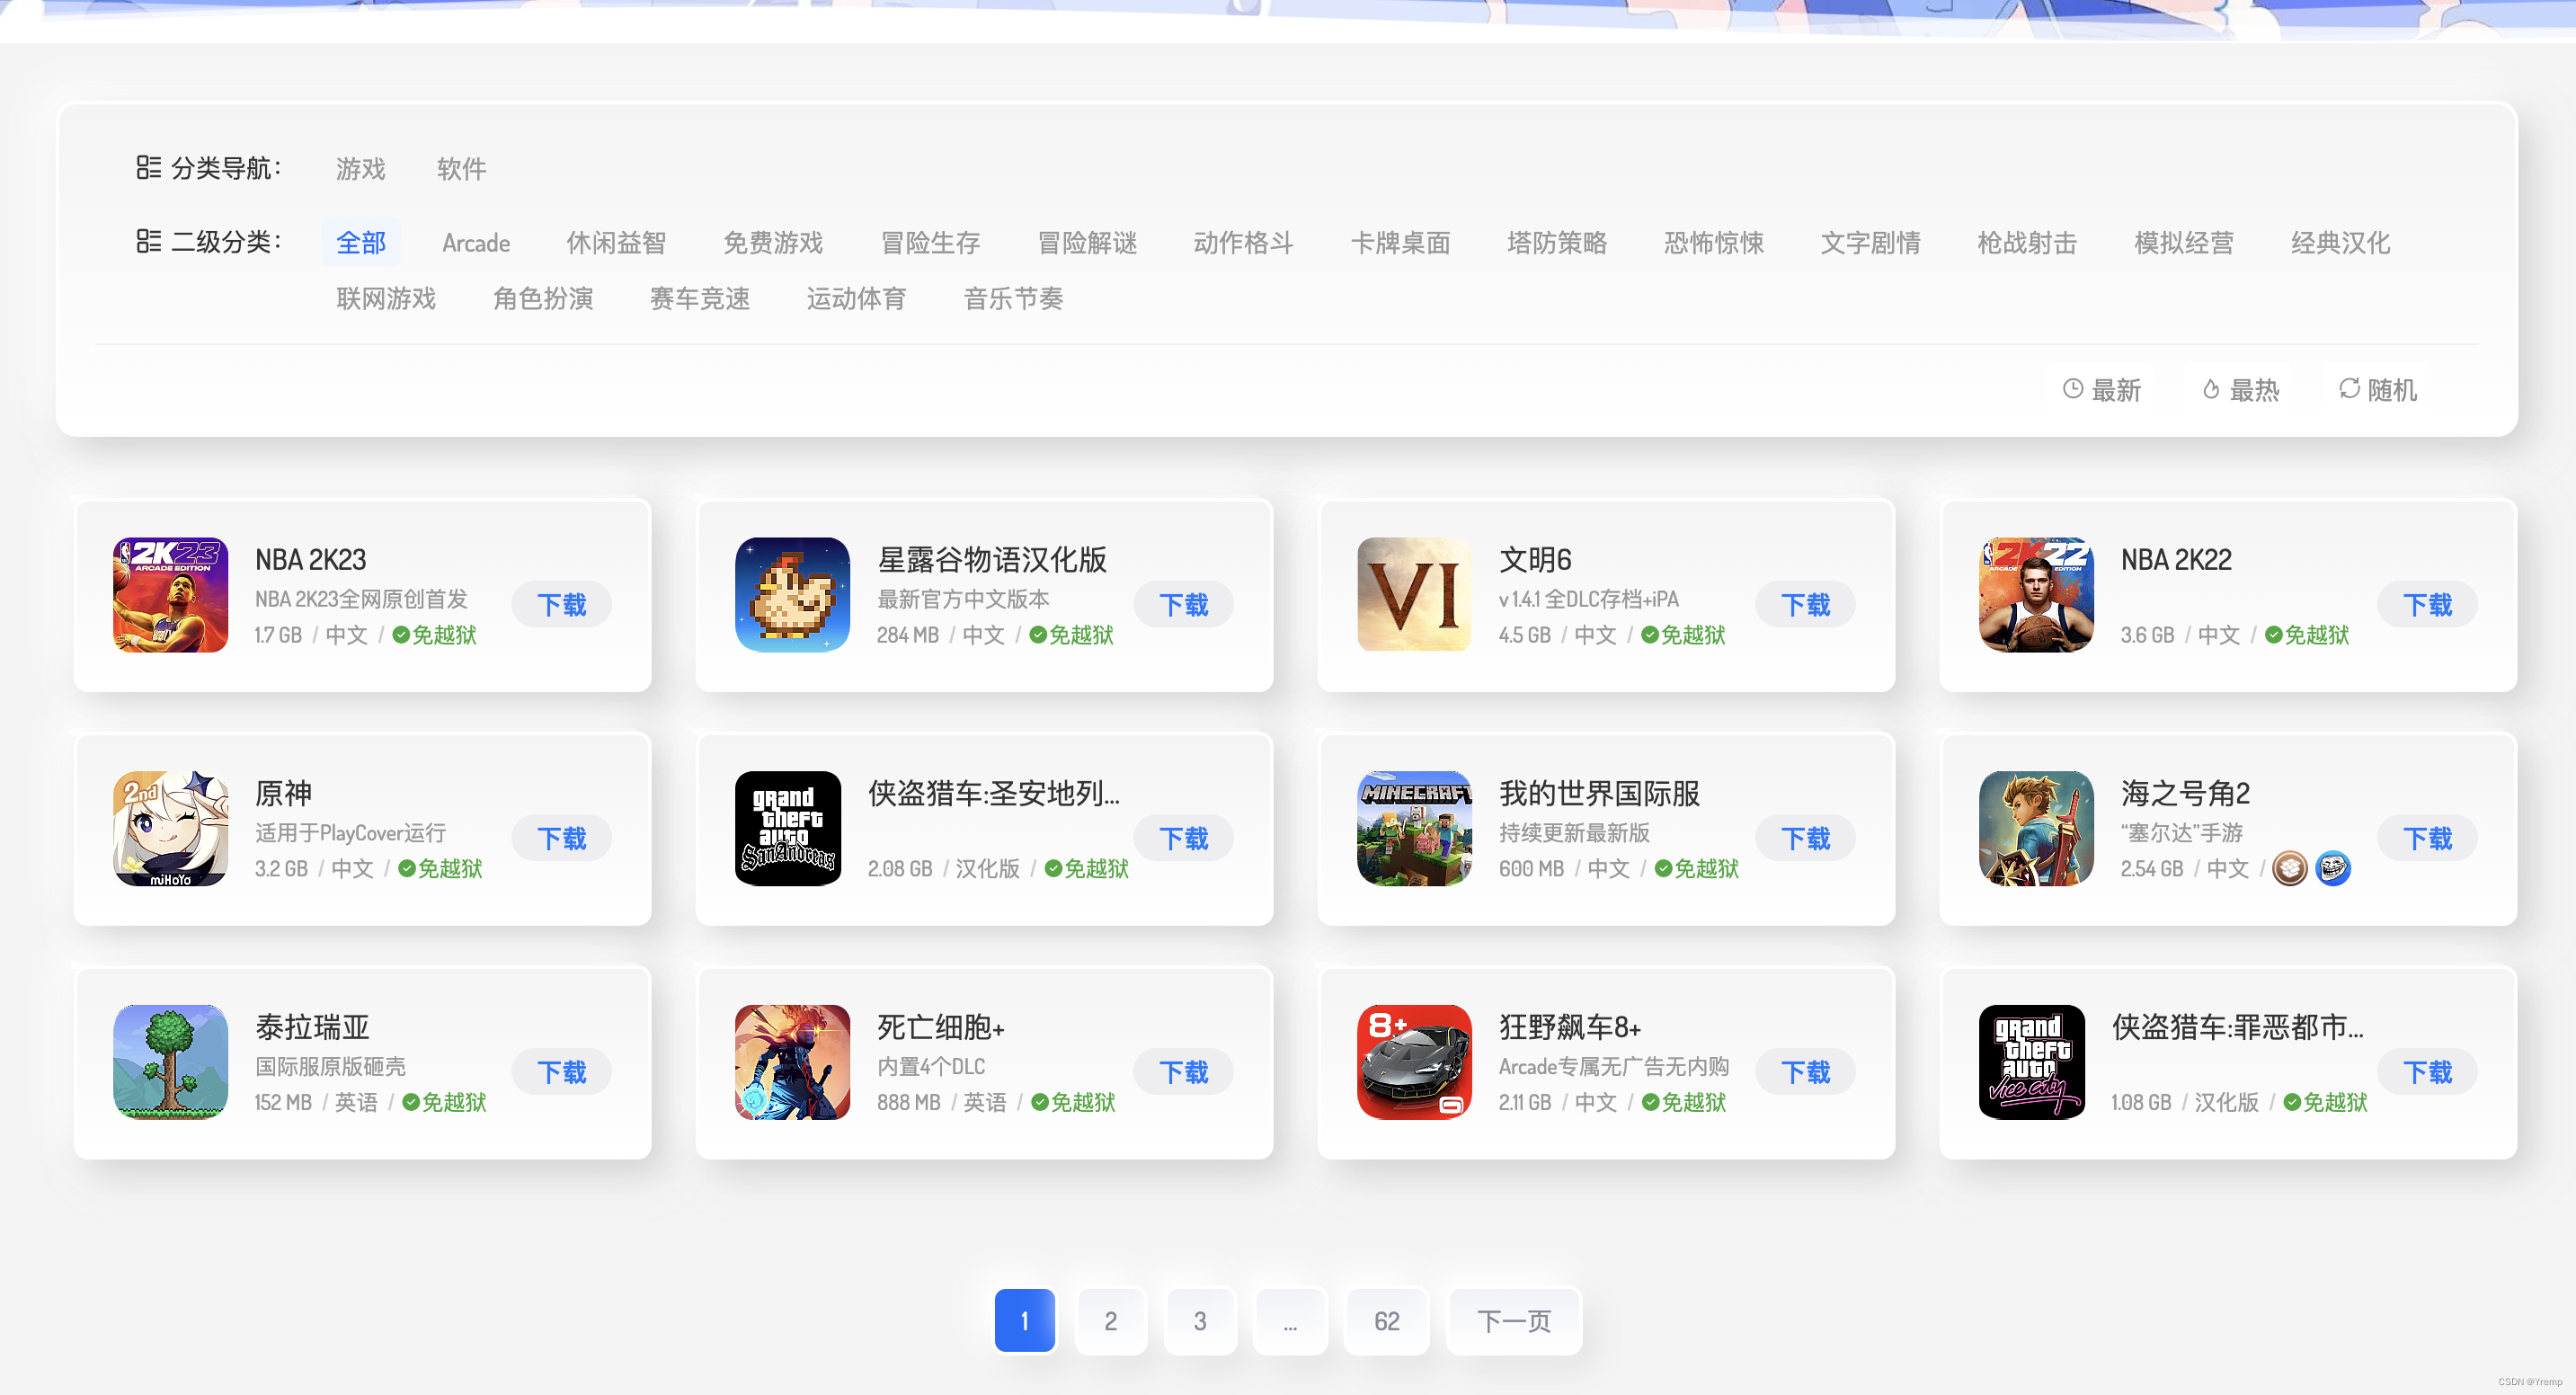The image size is (2576, 1395).
Task: Download 原神 via 下载 button
Action: (x=562, y=838)
